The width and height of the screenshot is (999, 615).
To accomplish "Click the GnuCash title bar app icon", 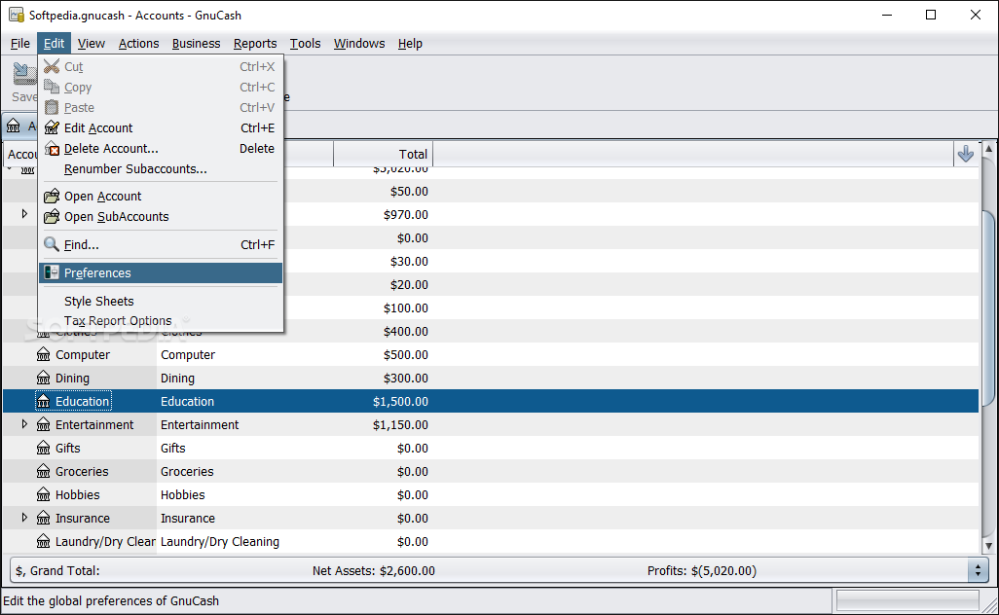I will click(x=17, y=15).
